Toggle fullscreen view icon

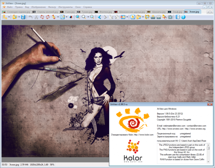(133, 17)
